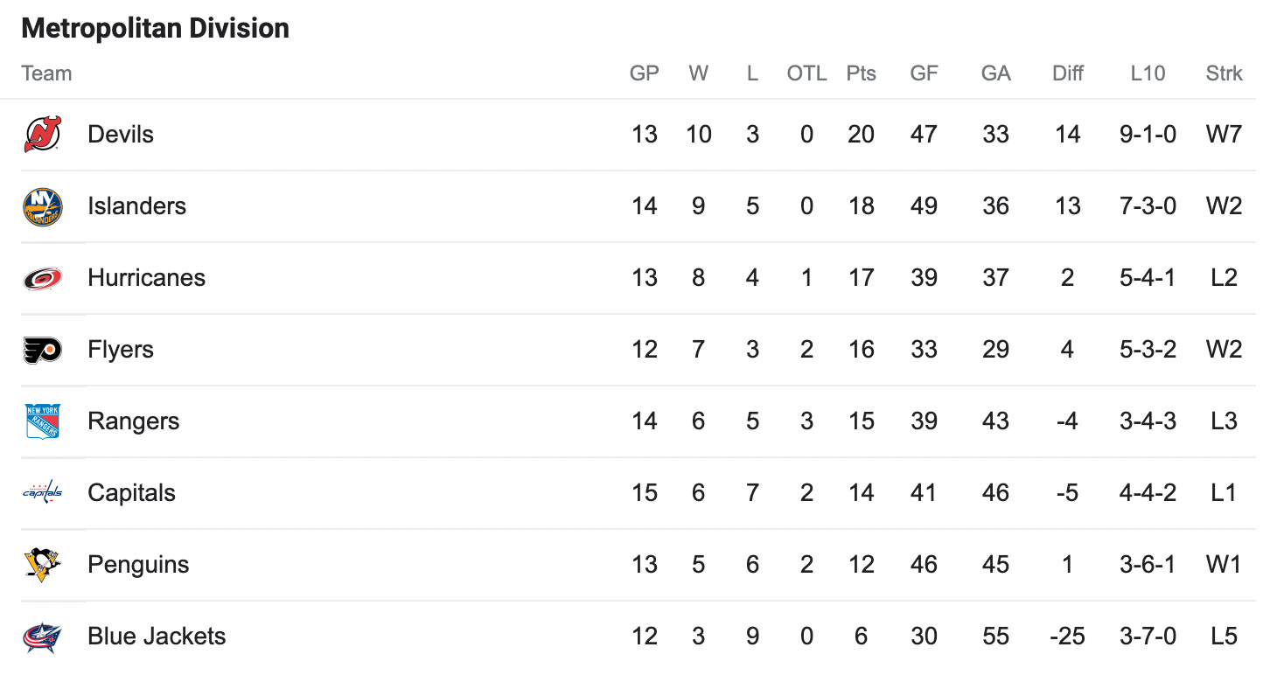Click the Islanders team logo
Viewport: 1270px width, 675px height.
pos(43,206)
